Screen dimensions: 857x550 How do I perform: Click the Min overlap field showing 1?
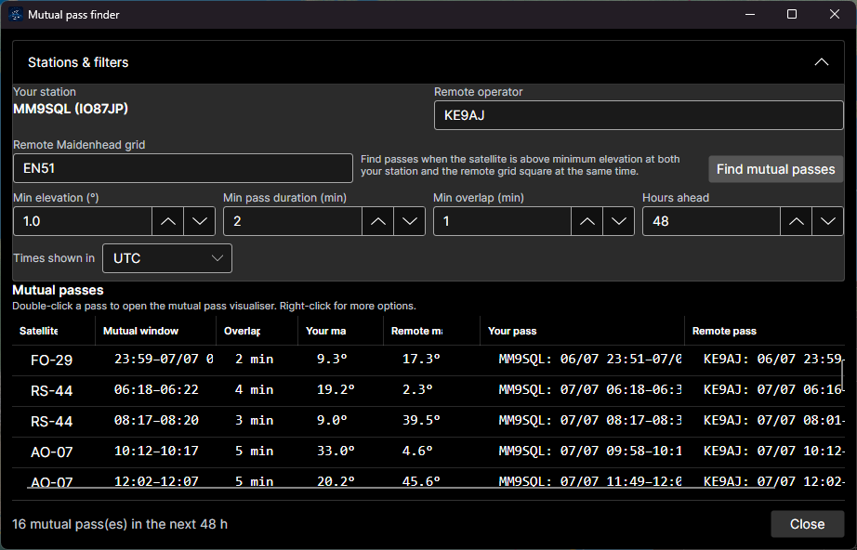502,221
